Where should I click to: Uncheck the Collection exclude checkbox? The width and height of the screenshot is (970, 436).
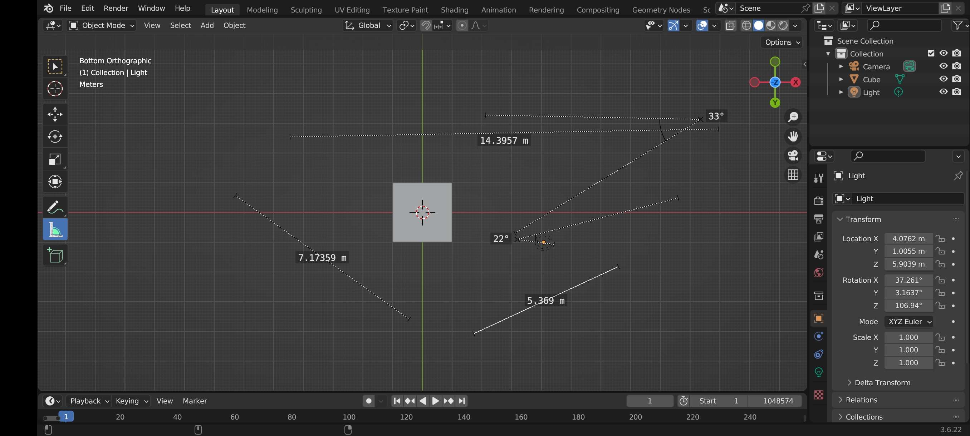[x=931, y=53]
